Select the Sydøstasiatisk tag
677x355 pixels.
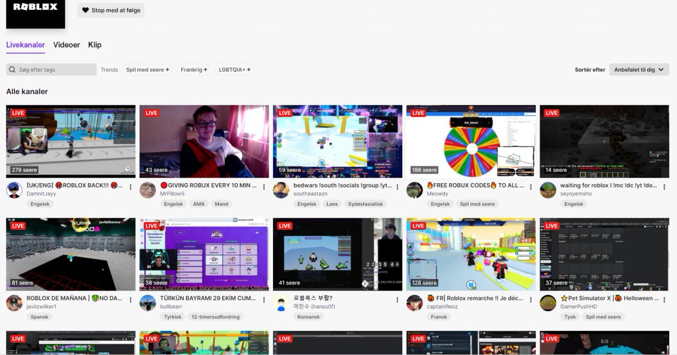tap(366, 204)
